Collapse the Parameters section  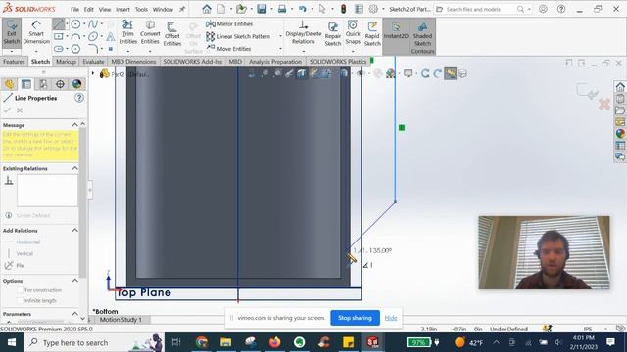point(74,314)
